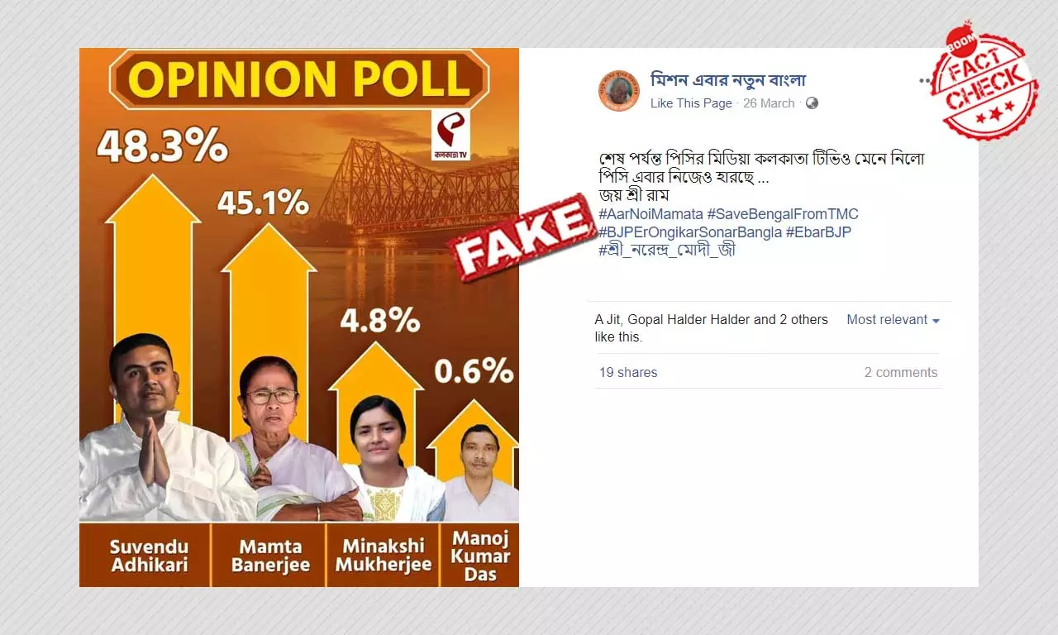Click the red FAKE stamp overlay

coord(522,237)
